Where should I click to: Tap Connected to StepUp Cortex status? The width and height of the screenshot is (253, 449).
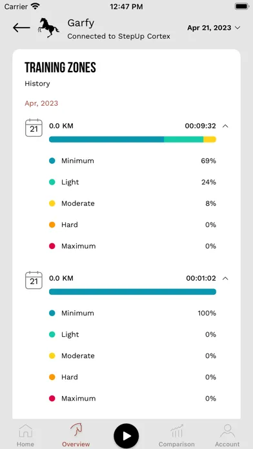(x=119, y=36)
